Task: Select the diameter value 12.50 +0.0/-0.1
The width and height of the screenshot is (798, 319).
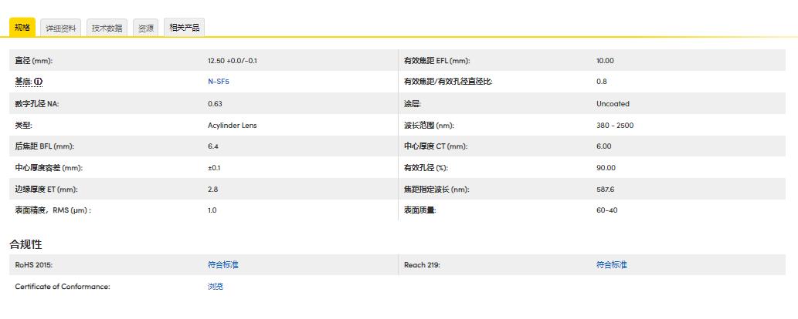Action: (233, 60)
